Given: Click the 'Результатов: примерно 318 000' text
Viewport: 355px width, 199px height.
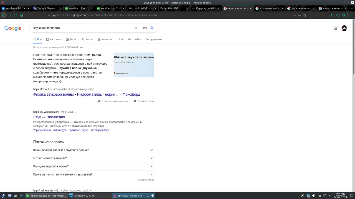Looking at the screenshot, I should pos(59,48).
